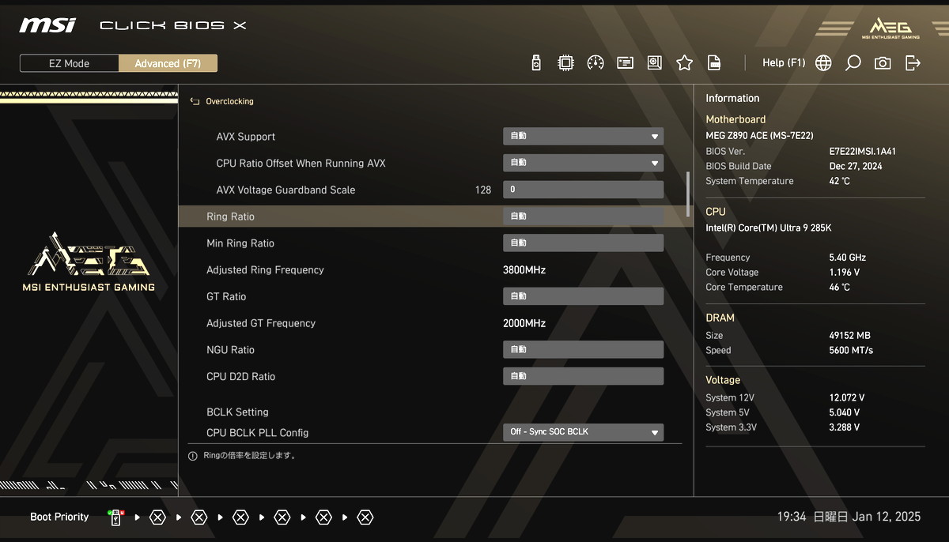Screen dimensions: 949x542
Task: Open the M-Flash USB drive icon
Action: pos(536,63)
